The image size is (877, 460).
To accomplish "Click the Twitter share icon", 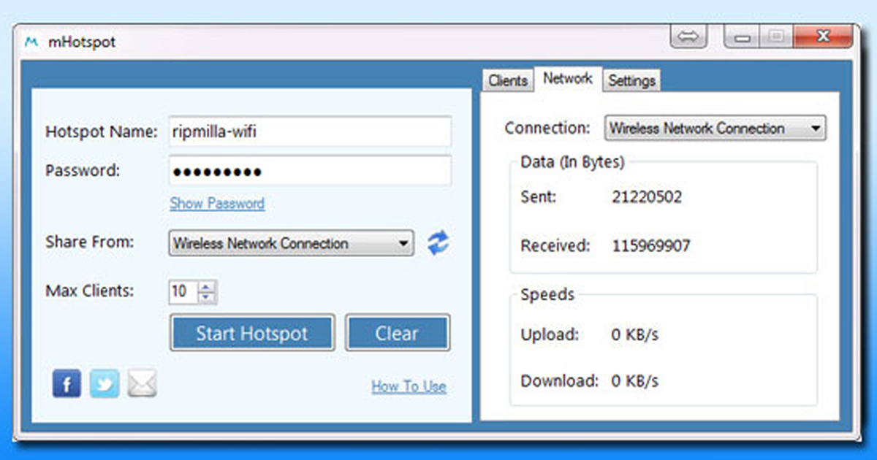I will click(x=105, y=383).
